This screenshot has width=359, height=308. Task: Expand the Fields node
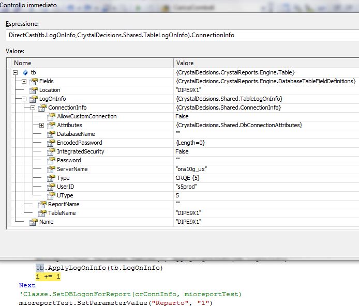24,82
